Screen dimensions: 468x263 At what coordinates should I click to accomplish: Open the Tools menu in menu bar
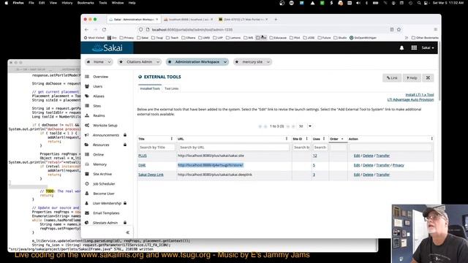coord(102,3)
